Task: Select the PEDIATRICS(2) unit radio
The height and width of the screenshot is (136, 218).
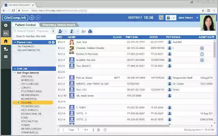Action: tap(18, 106)
